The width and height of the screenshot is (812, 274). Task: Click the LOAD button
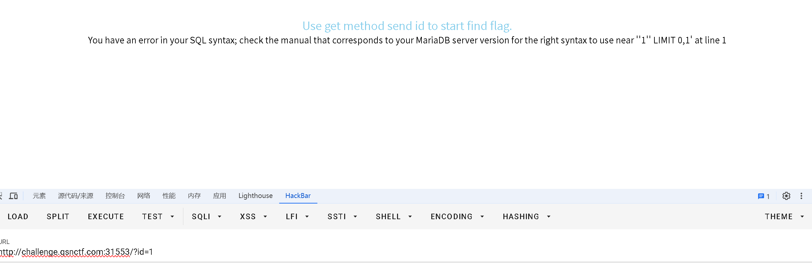[x=18, y=217]
